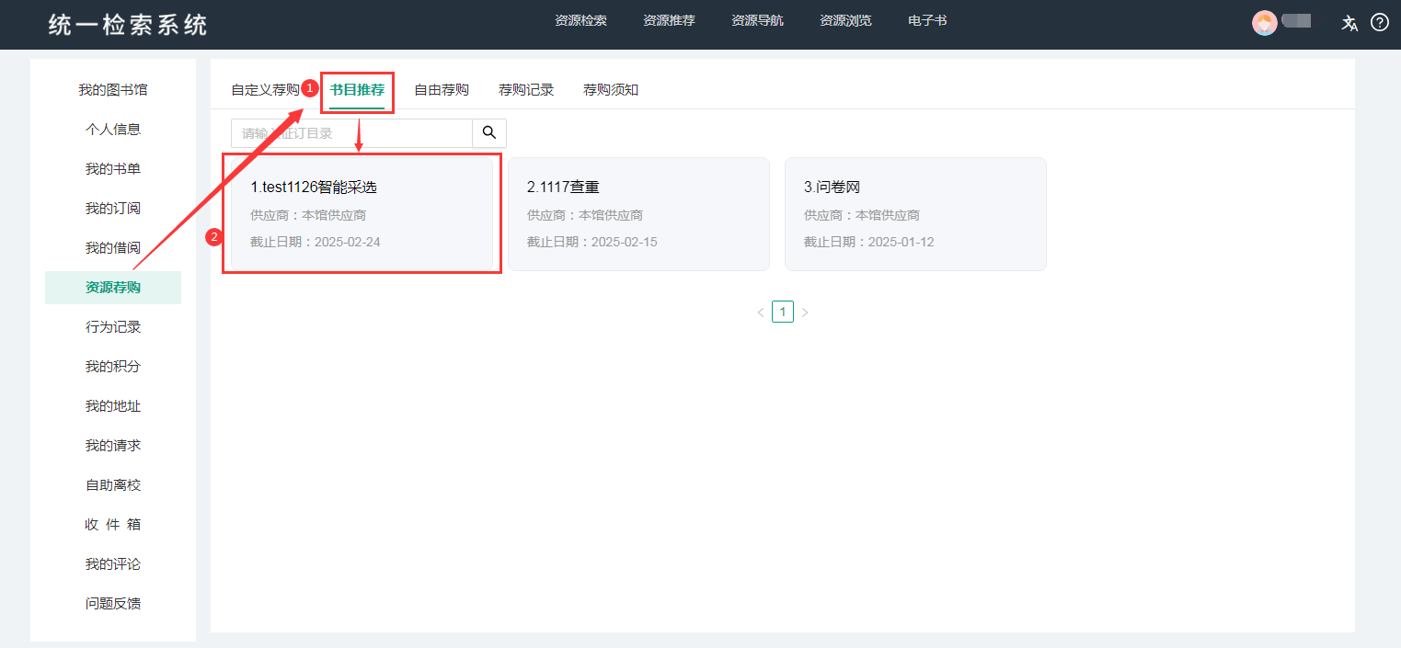This screenshot has height=648, width=1401.
Task: Click 我的书单 in the sidebar
Action: tap(112, 168)
